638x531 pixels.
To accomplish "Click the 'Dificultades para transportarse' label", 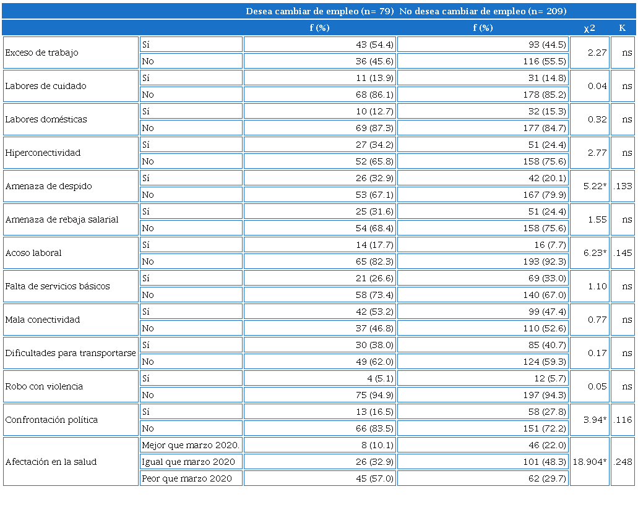I will 71,354.
